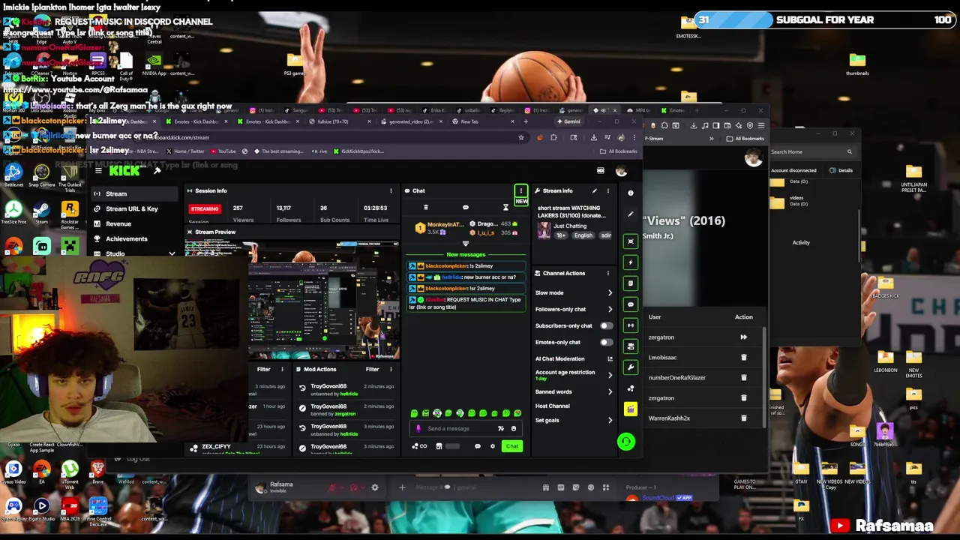The image size is (960, 540).
Task: Expand Banned words settings
Action: click(610, 391)
